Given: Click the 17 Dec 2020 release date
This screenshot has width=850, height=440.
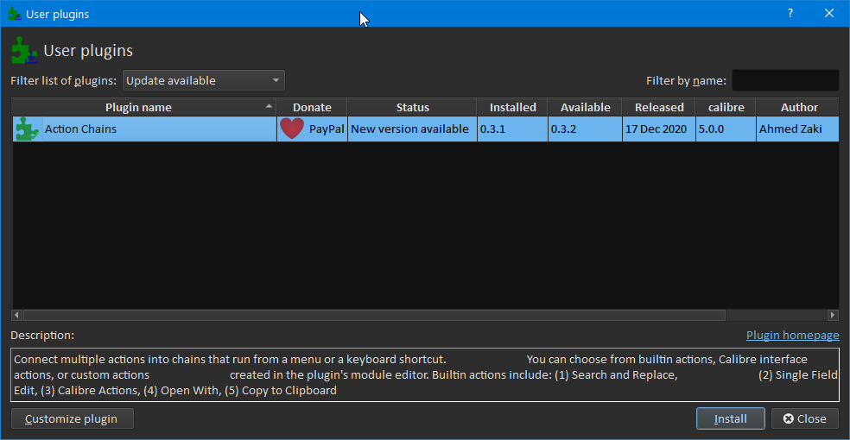Looking at the screenshot, I should 658,129.
